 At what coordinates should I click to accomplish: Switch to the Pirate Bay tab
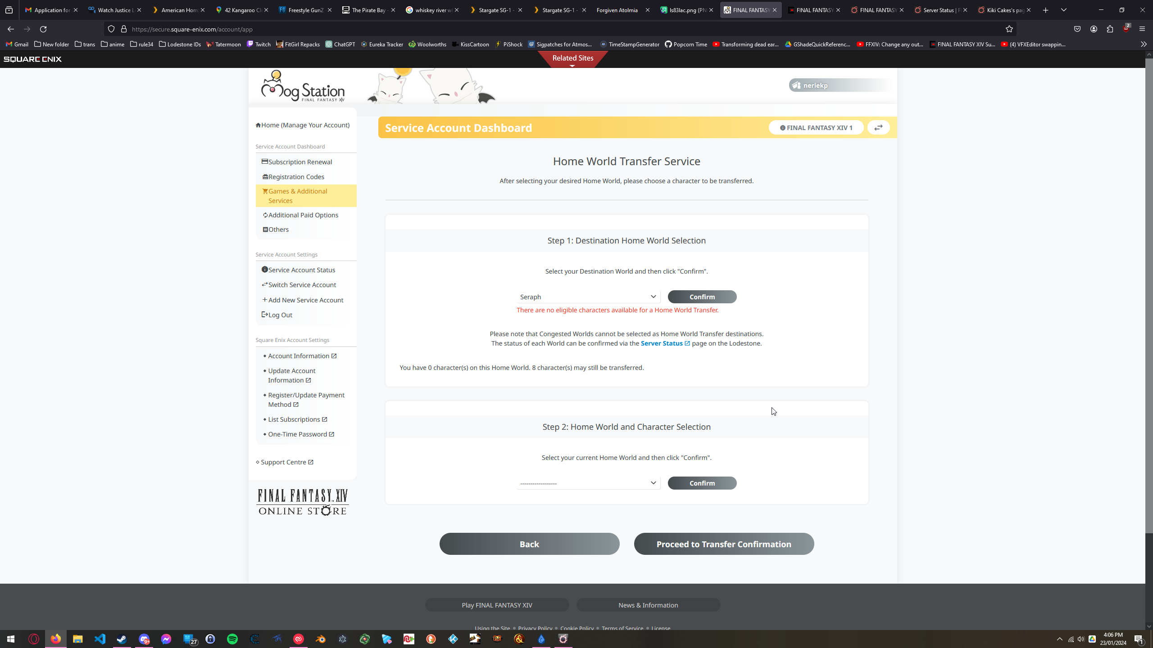coord(368,10)
